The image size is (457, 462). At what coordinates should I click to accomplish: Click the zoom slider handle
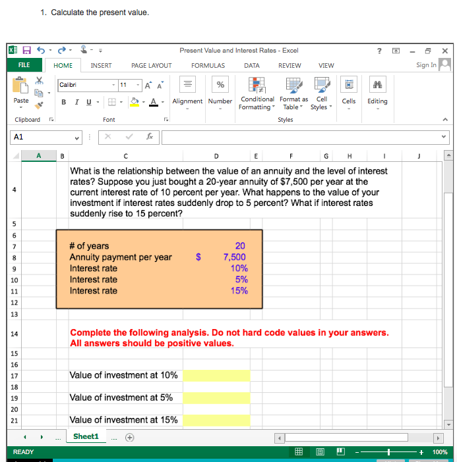[x=388, y=452]
